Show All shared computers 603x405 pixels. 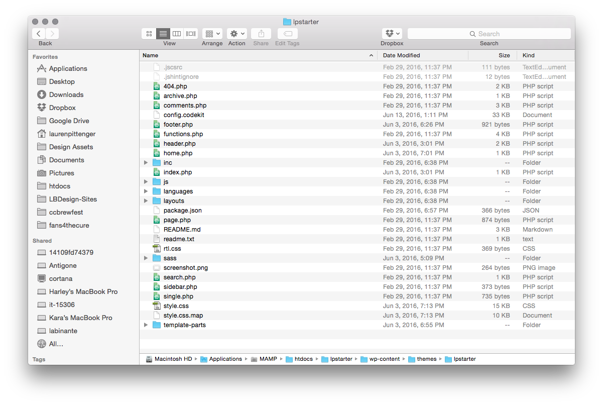click(x=56, y=344)
